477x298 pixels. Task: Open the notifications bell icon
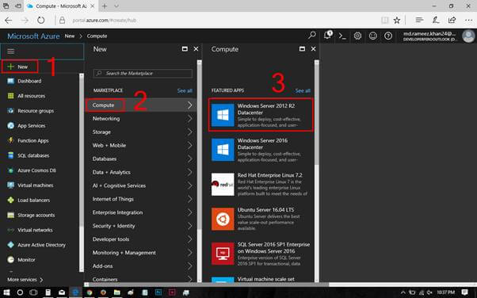pyautogui.click(x=328, y=36)
